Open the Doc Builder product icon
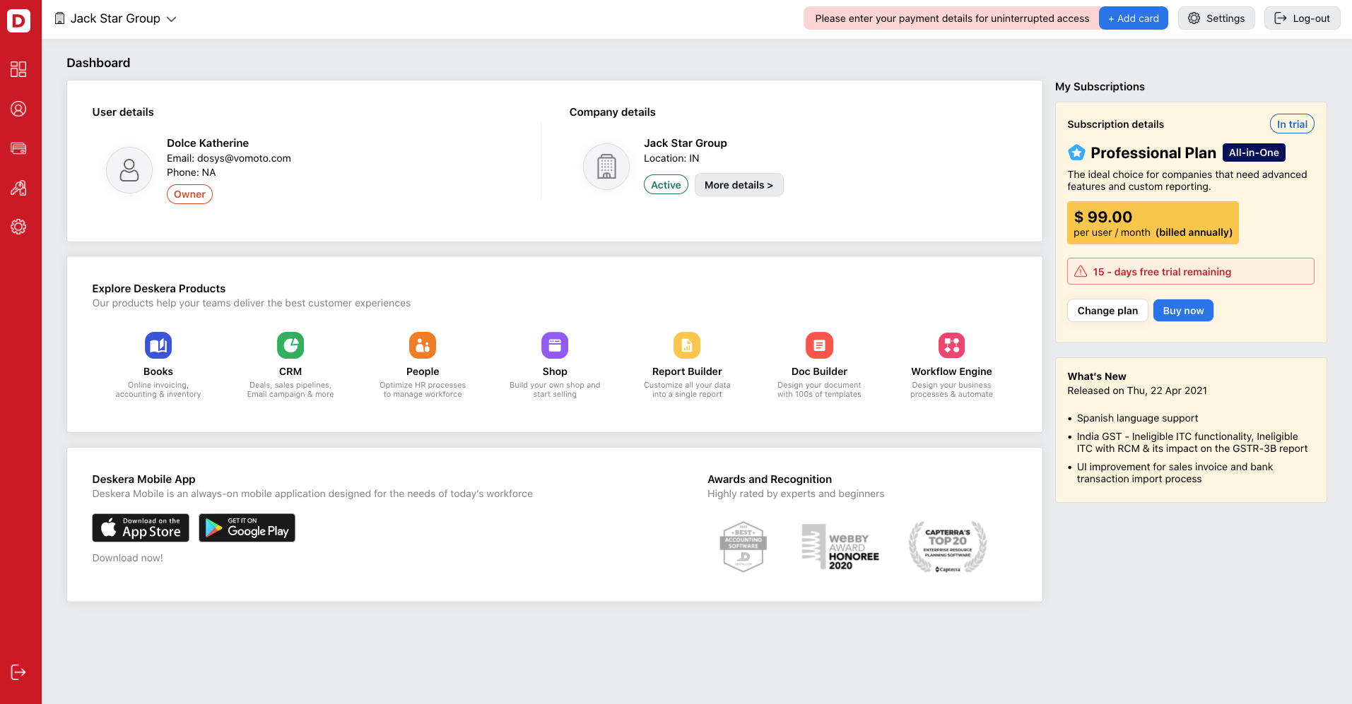The width and height of the screenshot is (1352, 704). coord(819,345)
